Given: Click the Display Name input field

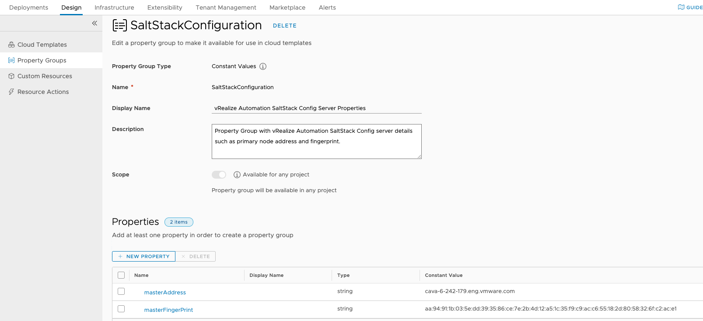Looking at the screenshot, I should click(317, 108).
